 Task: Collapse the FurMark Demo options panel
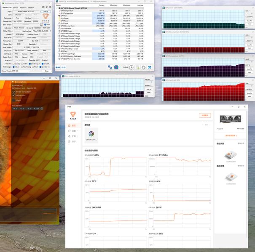(x=13, y=82)
